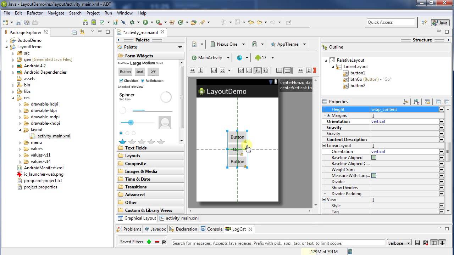
Task: Toggle layout height fill icon
Action: (200, 70)
